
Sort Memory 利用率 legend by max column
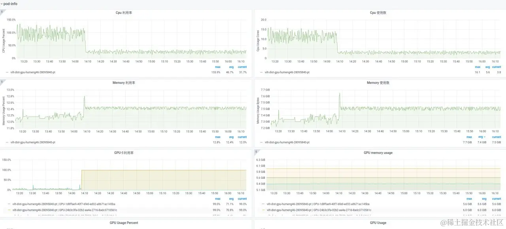217,137
